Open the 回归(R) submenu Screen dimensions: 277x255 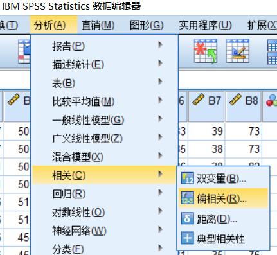coord(105,194)
